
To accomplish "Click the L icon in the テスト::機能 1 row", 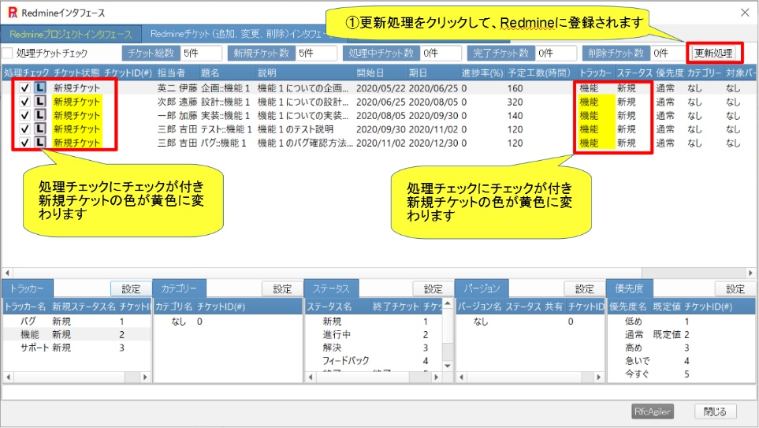I will (39, 128).
